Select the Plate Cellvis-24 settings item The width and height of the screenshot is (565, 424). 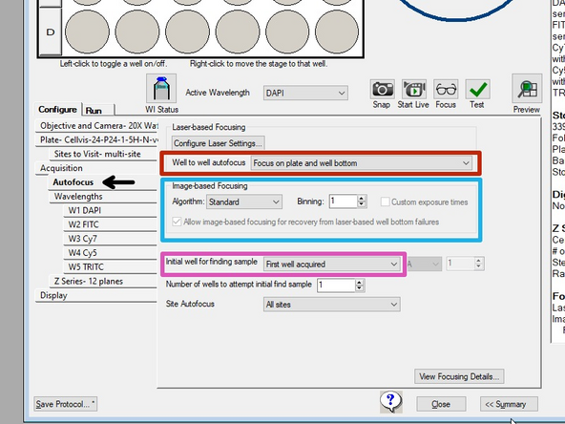[96, 139]
